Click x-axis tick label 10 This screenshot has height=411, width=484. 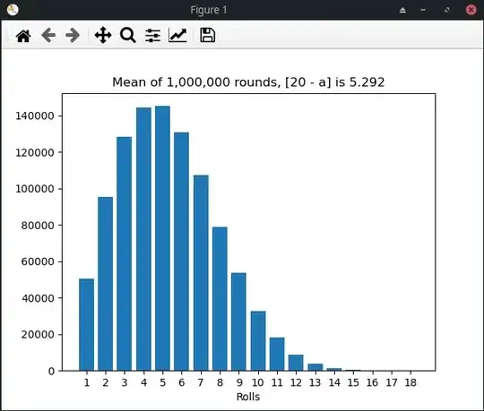(x=258, y=382)
